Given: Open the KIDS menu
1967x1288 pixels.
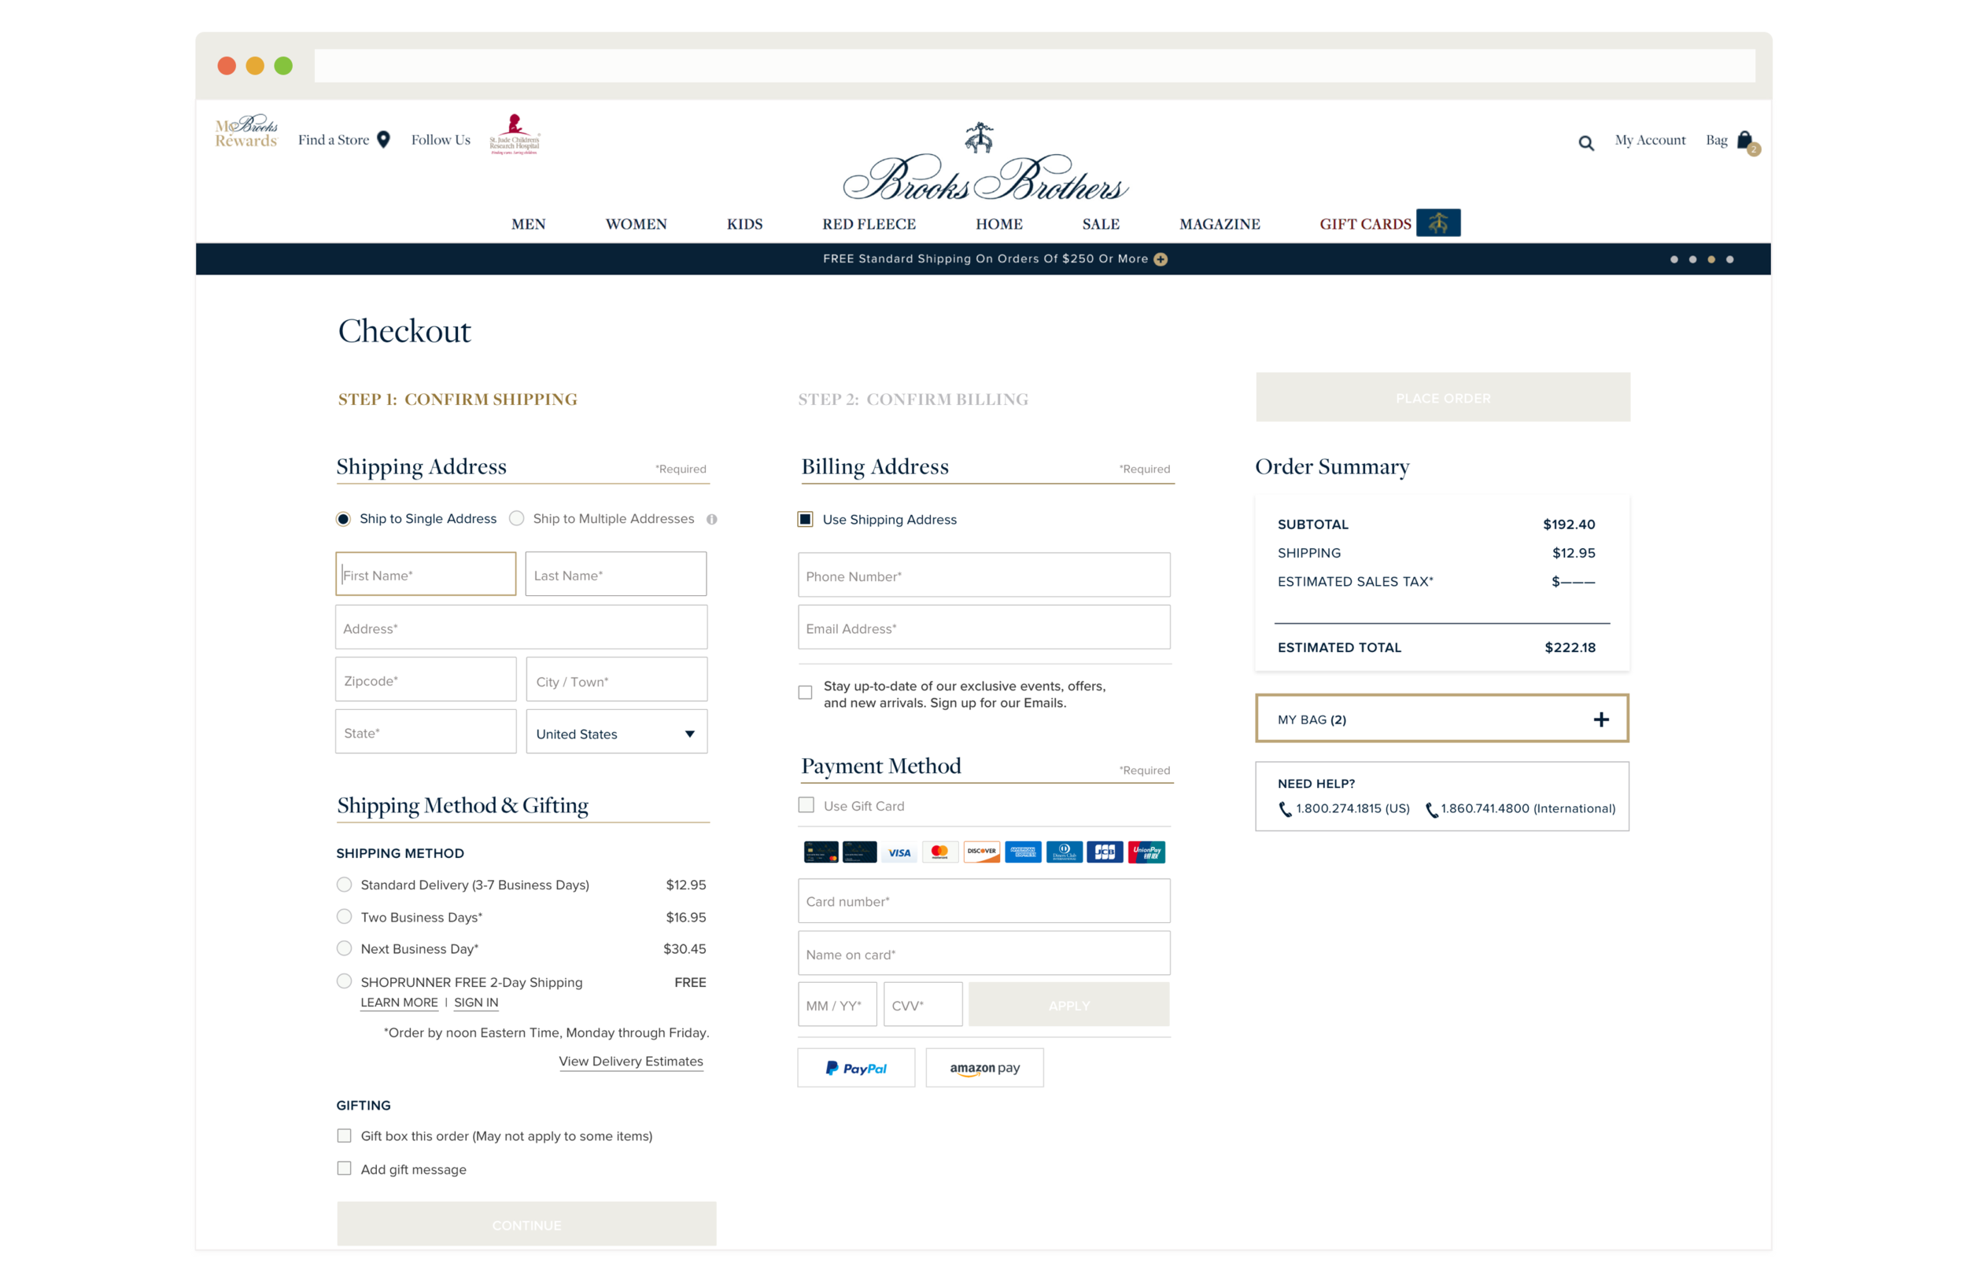Looking at the screenshot, I should pyautogui.click(x=744, y=225).
